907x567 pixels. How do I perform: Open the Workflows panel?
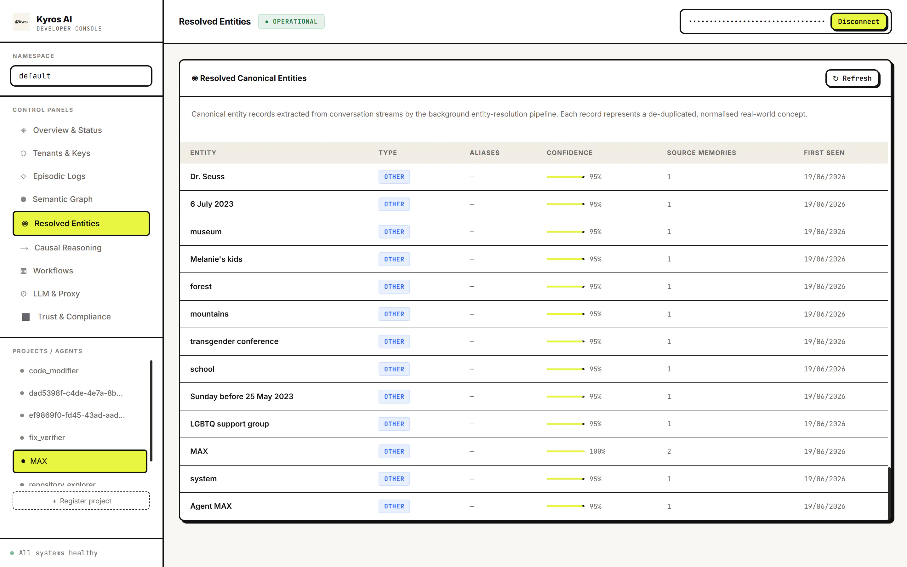pos(81,271)
